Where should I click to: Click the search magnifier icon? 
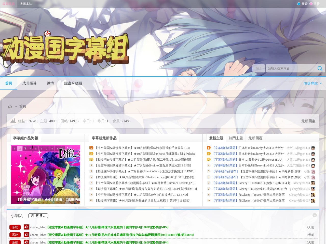pyautogui.click(x=320, y=68)
